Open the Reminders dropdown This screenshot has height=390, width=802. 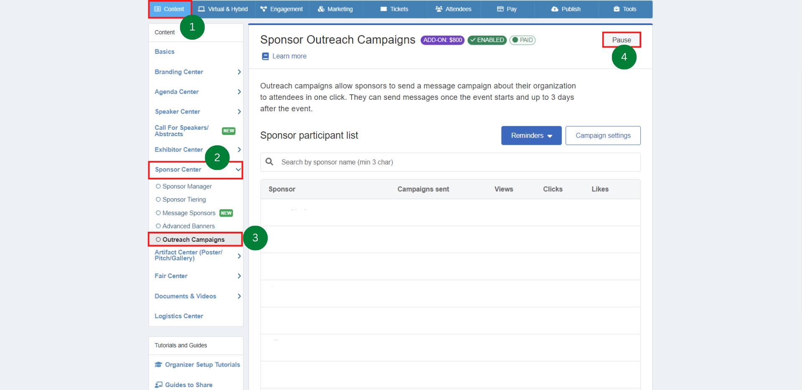[531, 136]
